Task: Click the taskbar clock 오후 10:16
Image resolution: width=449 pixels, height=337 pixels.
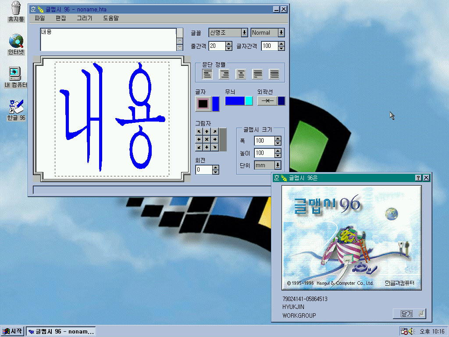Action: point(432,331)
